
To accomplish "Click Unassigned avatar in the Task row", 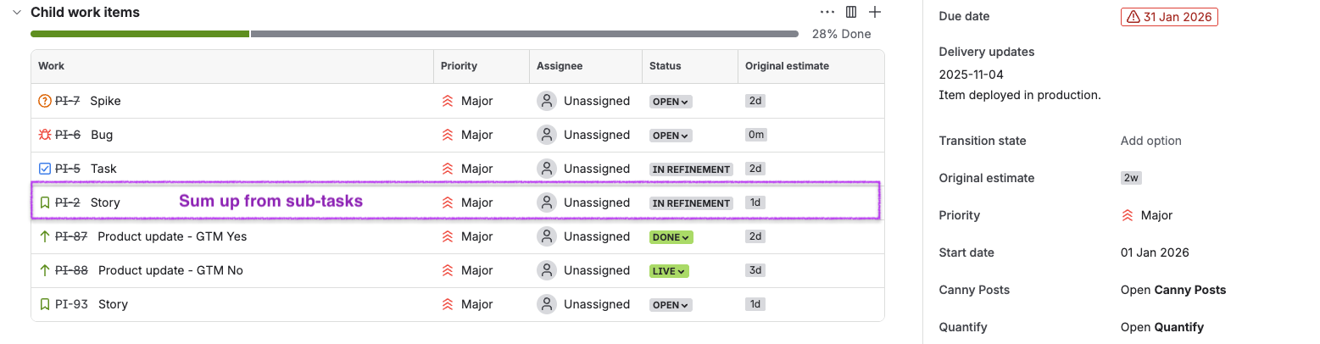I will coord(547,169).
